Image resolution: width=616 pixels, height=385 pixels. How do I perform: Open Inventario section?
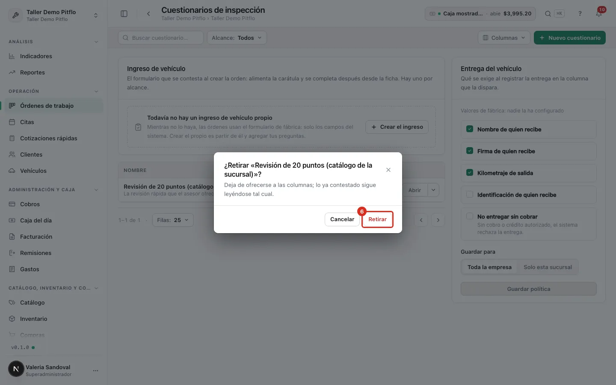[53, 319]
